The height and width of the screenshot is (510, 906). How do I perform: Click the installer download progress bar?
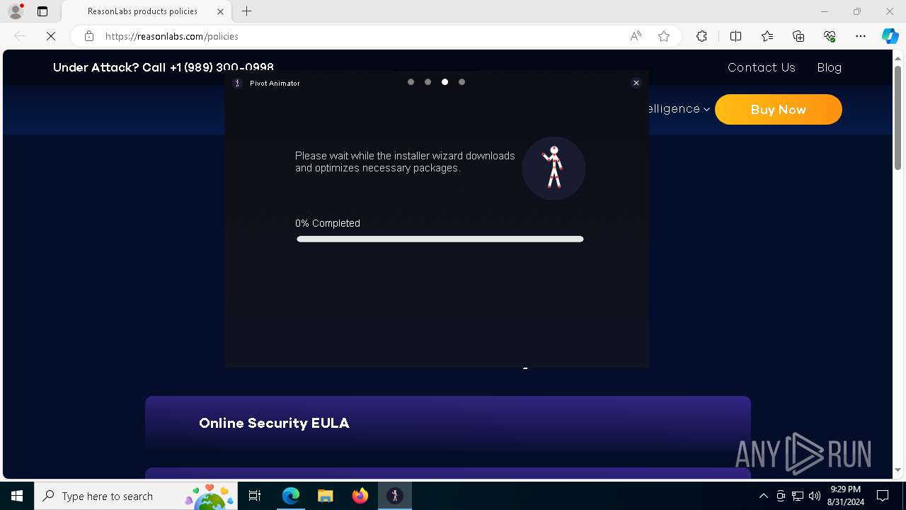coord(440,239)
